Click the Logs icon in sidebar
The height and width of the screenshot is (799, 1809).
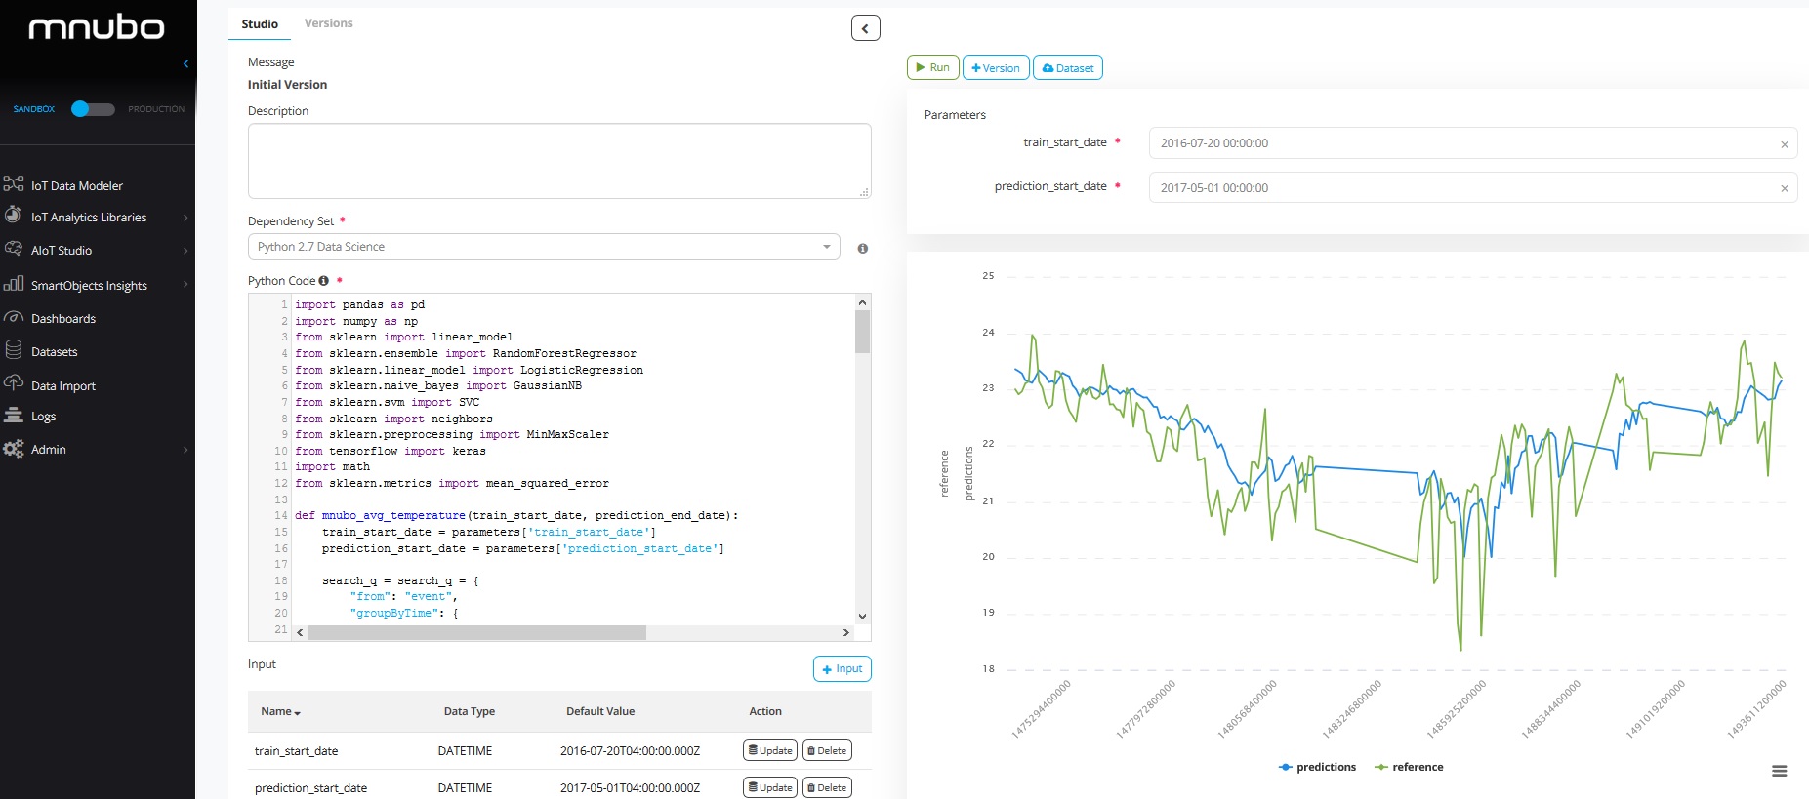point(14,416)
